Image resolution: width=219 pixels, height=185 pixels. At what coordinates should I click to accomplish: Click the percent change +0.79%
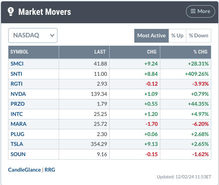pyautogui.click(x=200, y=94)
